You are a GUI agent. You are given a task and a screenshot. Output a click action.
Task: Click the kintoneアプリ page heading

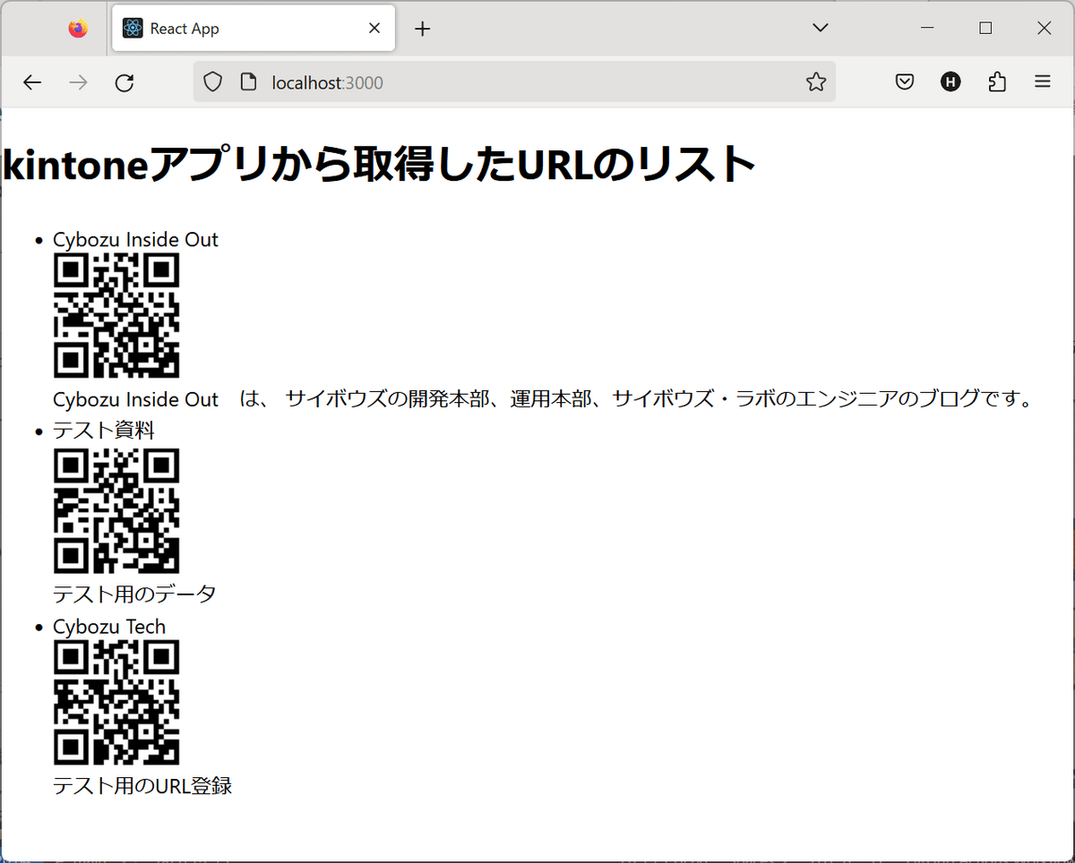click(x=376, y=163)
